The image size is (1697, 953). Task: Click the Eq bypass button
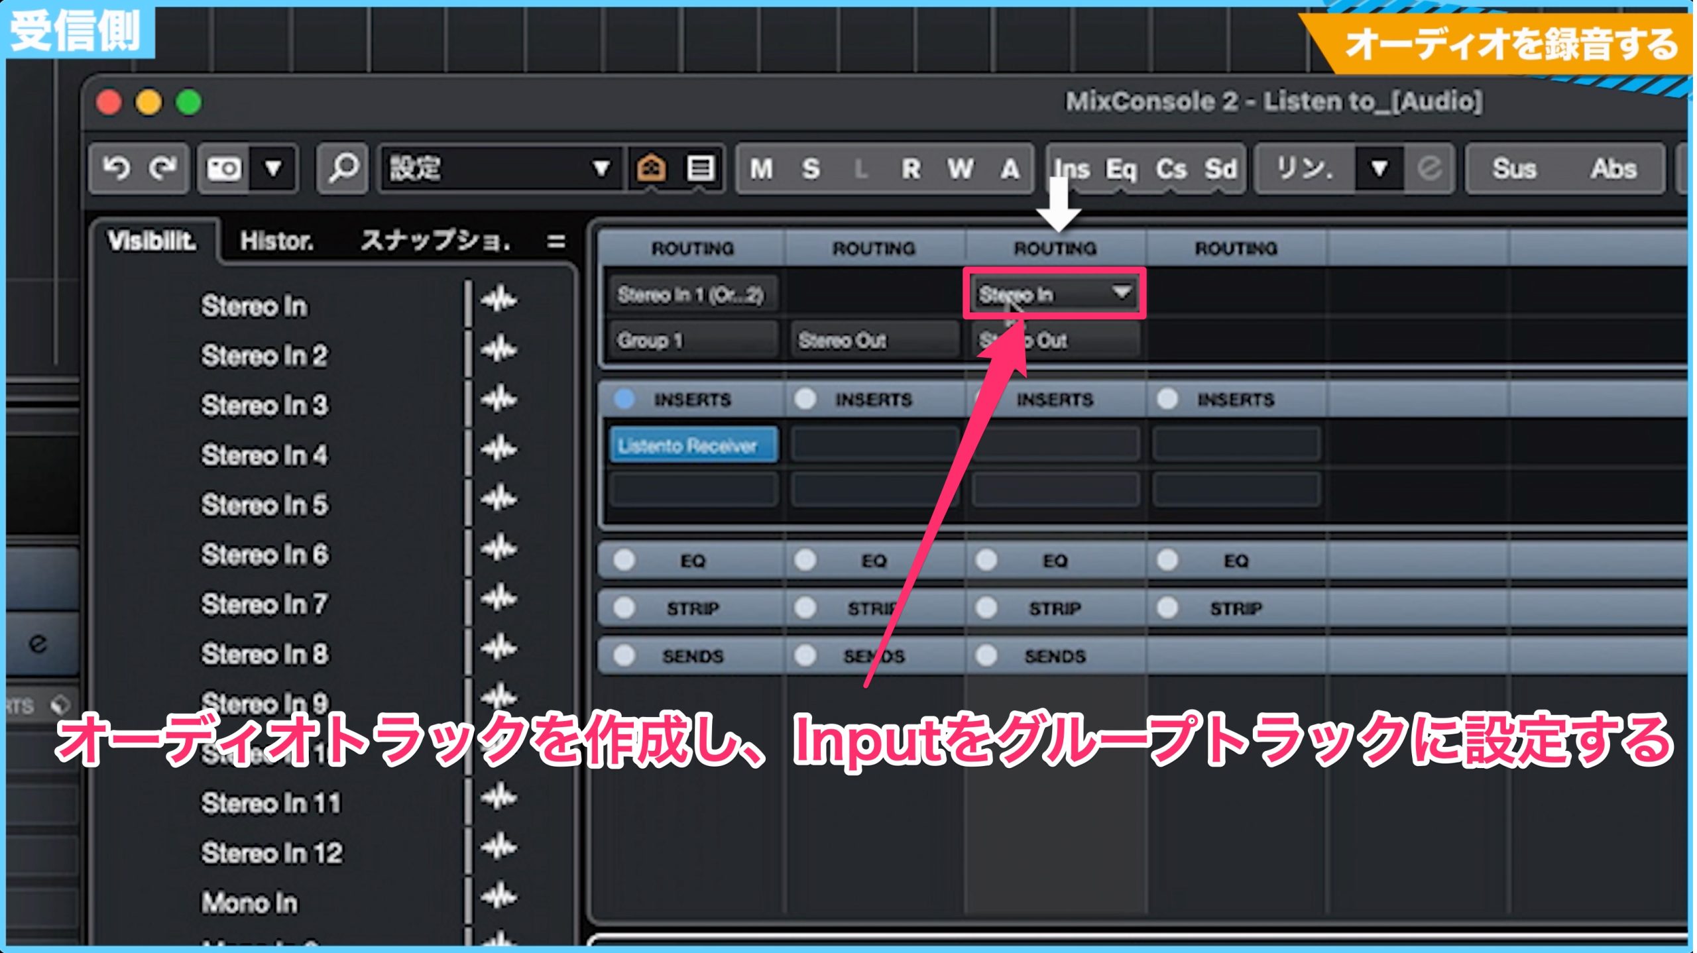[x=1121, y=169]
